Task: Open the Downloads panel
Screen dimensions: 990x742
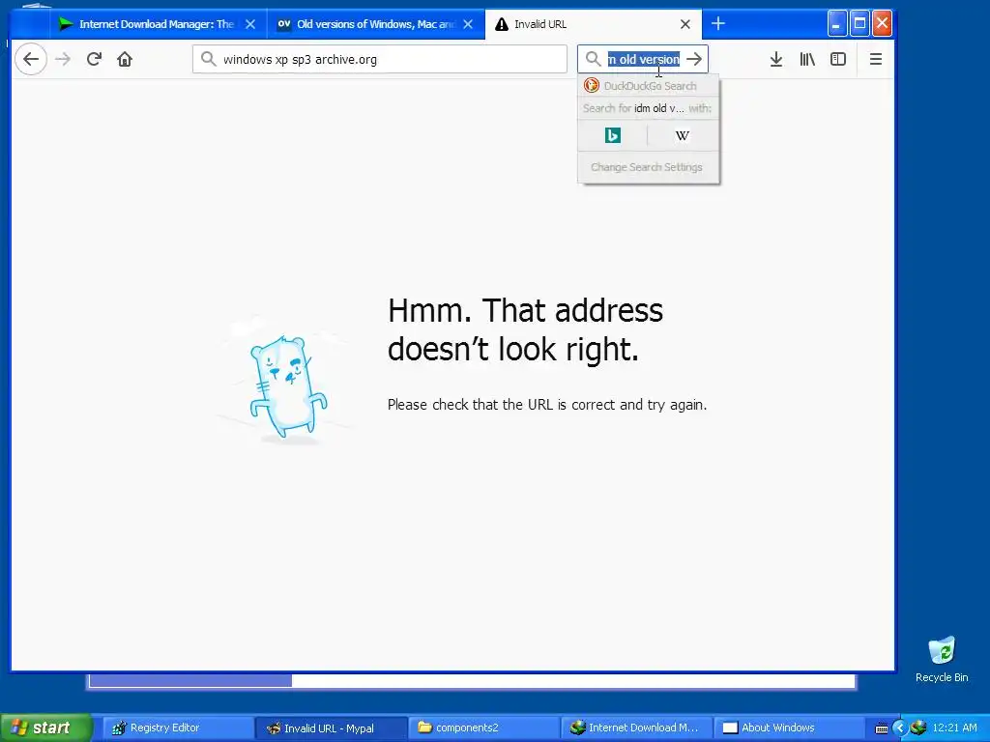Action: (x=776, y=59)
